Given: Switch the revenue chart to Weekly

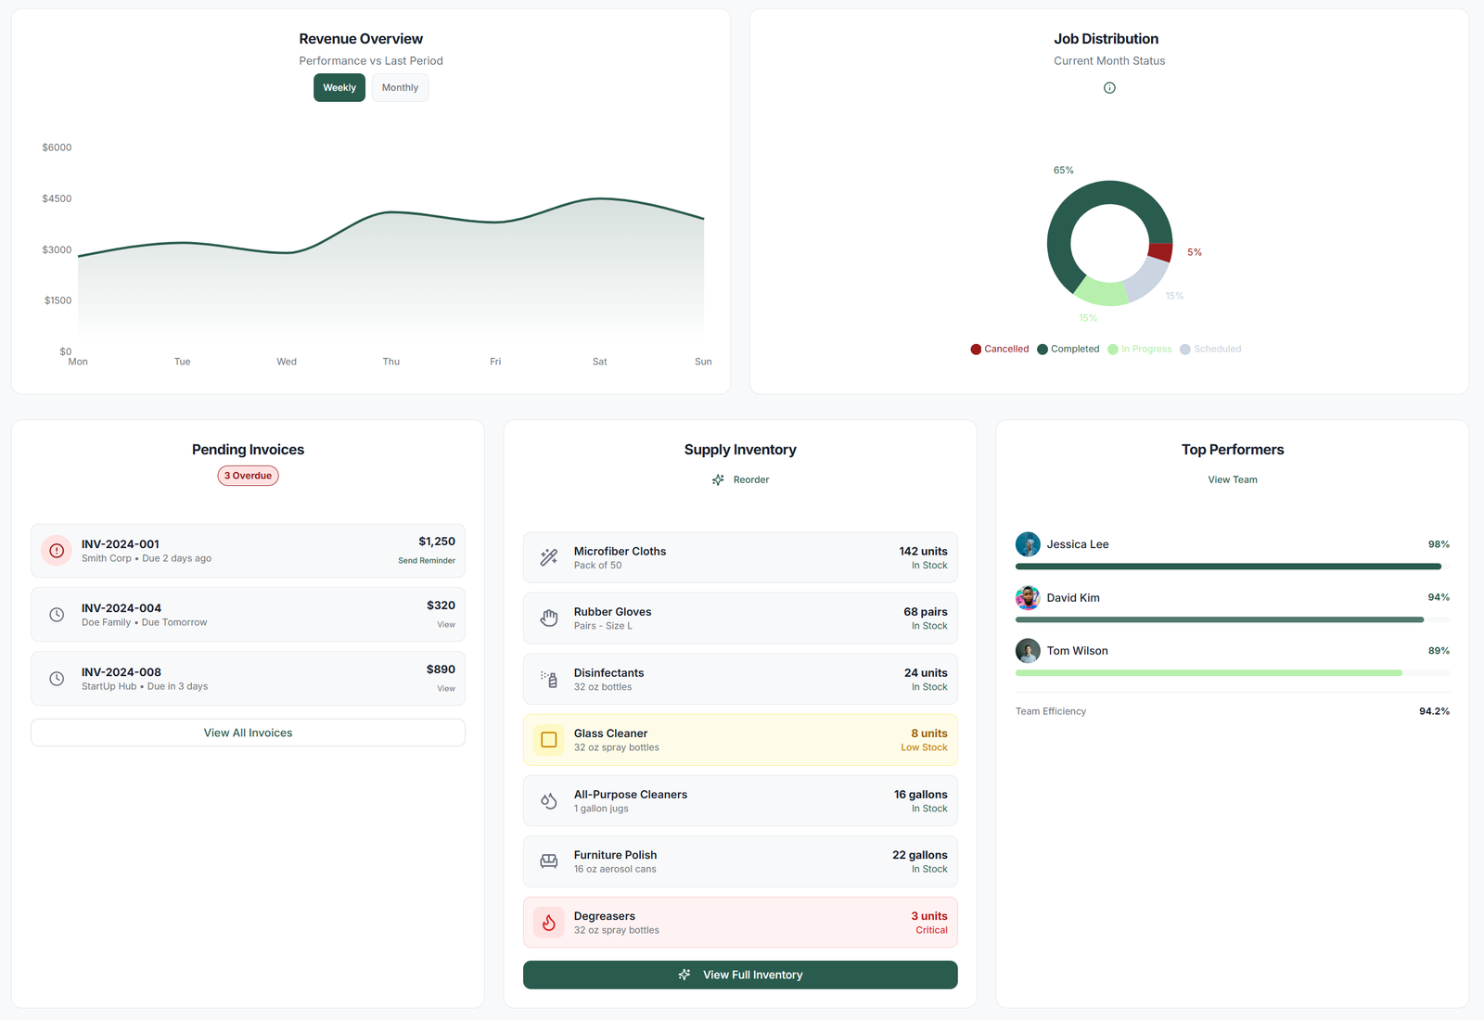Looking at the screenshot, I should [339, 88].
